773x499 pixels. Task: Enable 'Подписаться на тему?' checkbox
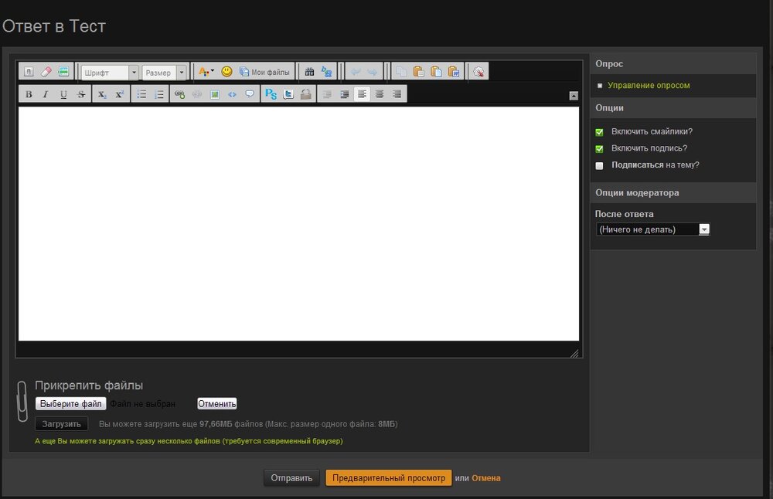tap(599, 165)
